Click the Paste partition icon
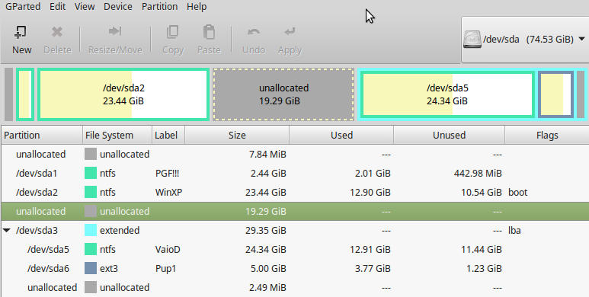 (x=209, y=32)
